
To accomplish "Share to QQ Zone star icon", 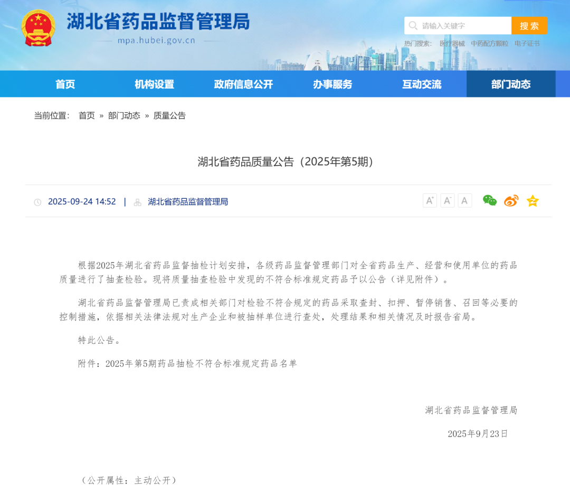I will coord(533,201).
